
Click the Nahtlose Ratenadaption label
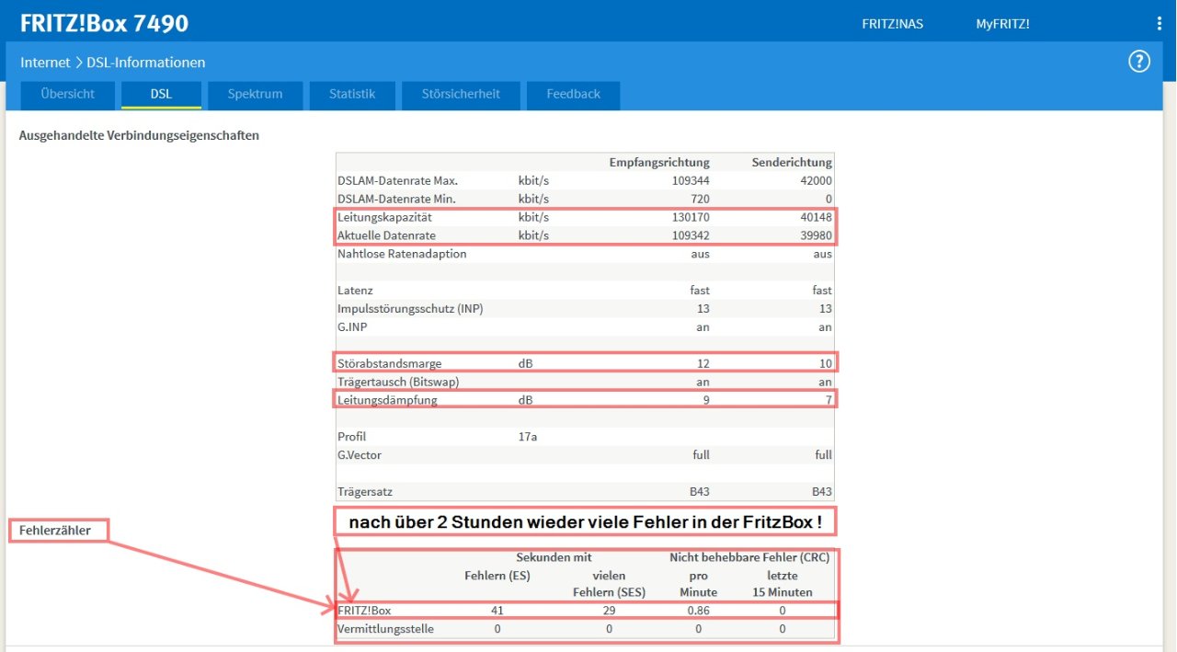tap(402, 253)
